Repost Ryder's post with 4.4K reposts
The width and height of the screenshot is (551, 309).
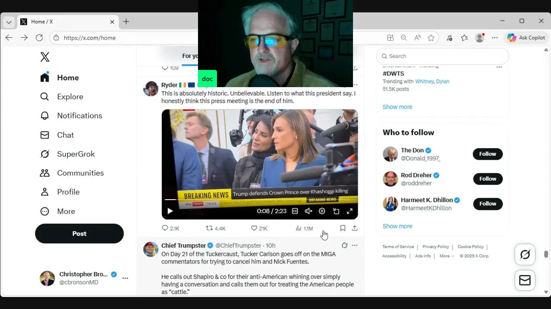[x=216, y=228]
